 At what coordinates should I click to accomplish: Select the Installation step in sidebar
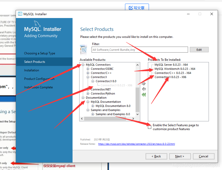click(32, 70)
